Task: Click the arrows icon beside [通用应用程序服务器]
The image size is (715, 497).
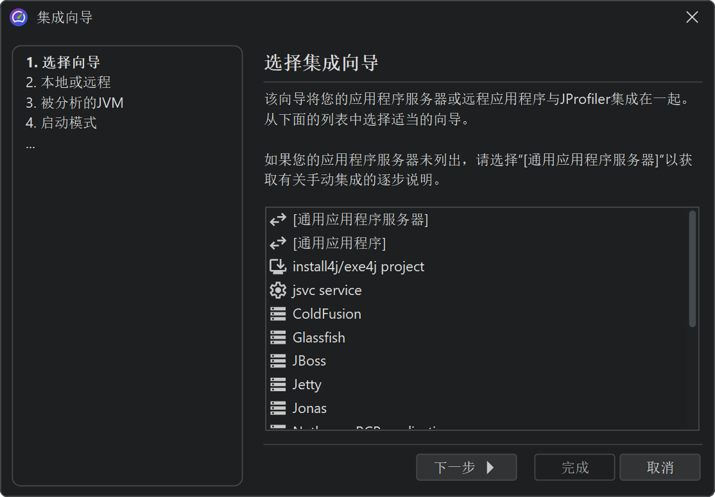Action: [278, 220]
